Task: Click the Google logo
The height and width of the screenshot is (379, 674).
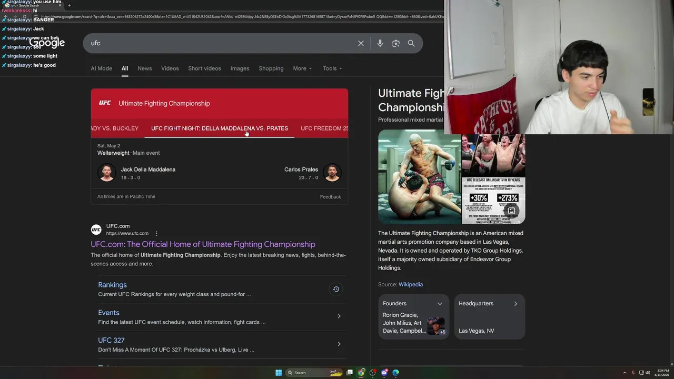Action: (47, 43)
